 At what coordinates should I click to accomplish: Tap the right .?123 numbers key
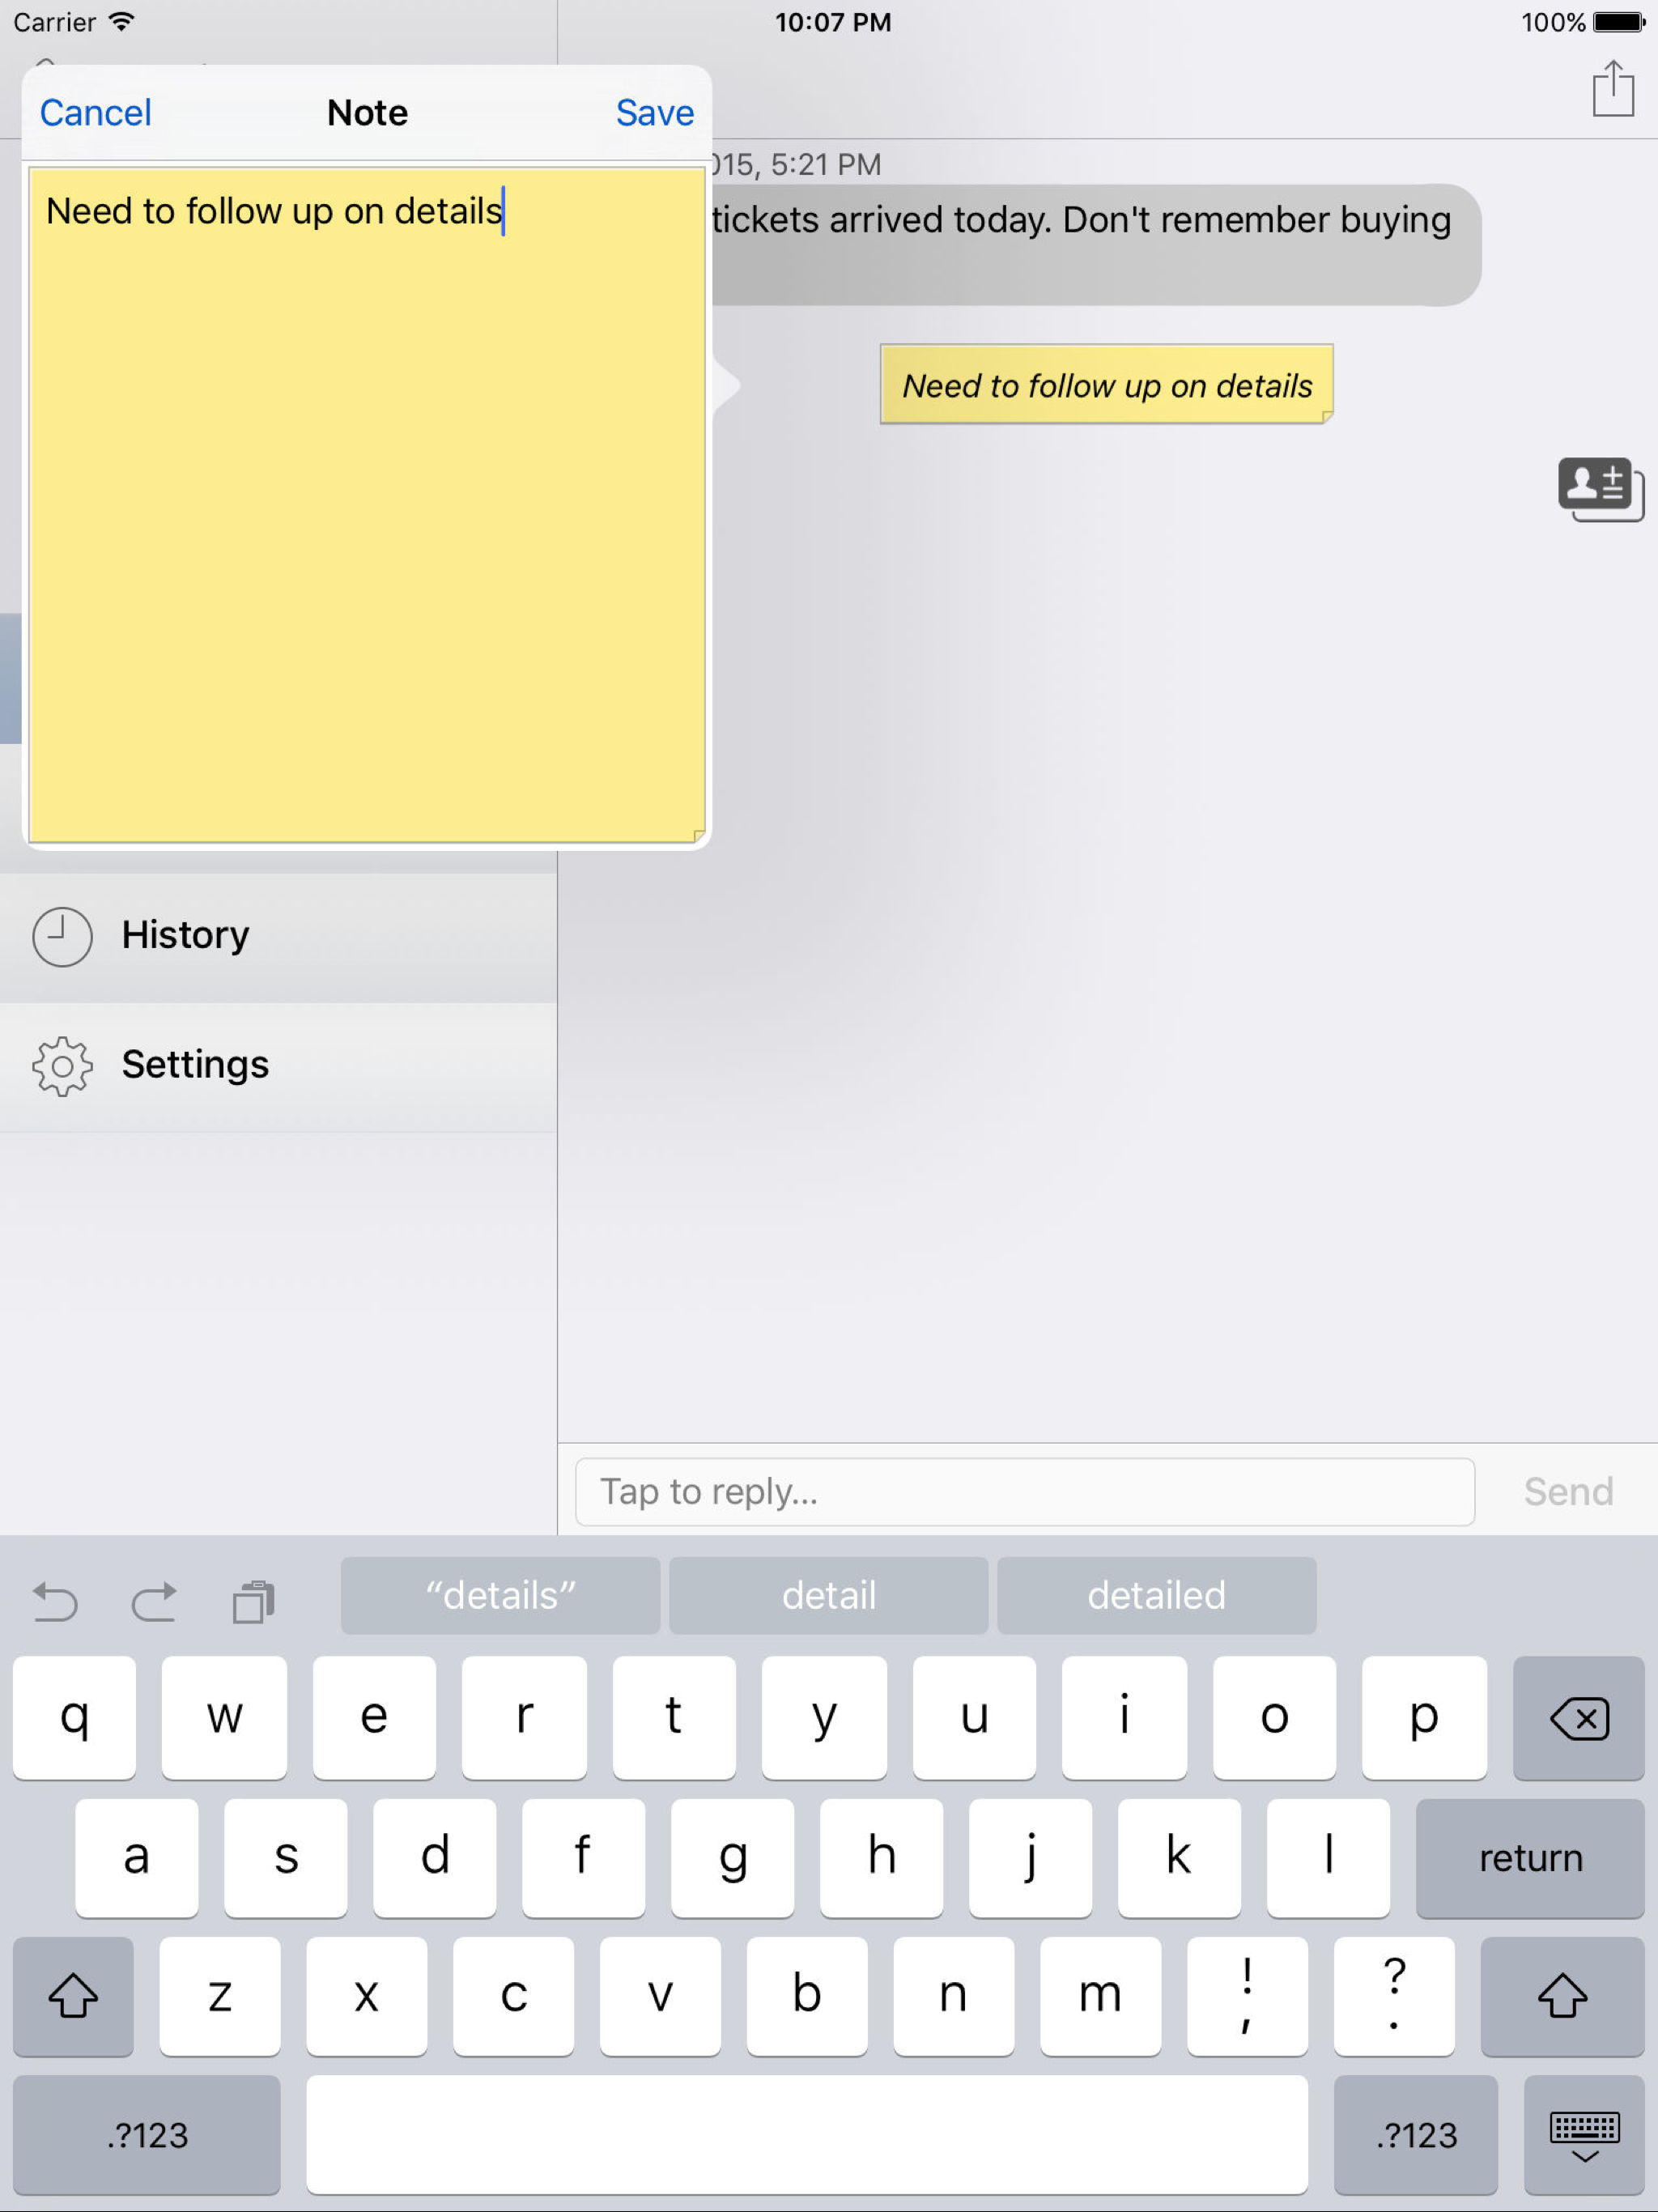coord(1416,2135)
